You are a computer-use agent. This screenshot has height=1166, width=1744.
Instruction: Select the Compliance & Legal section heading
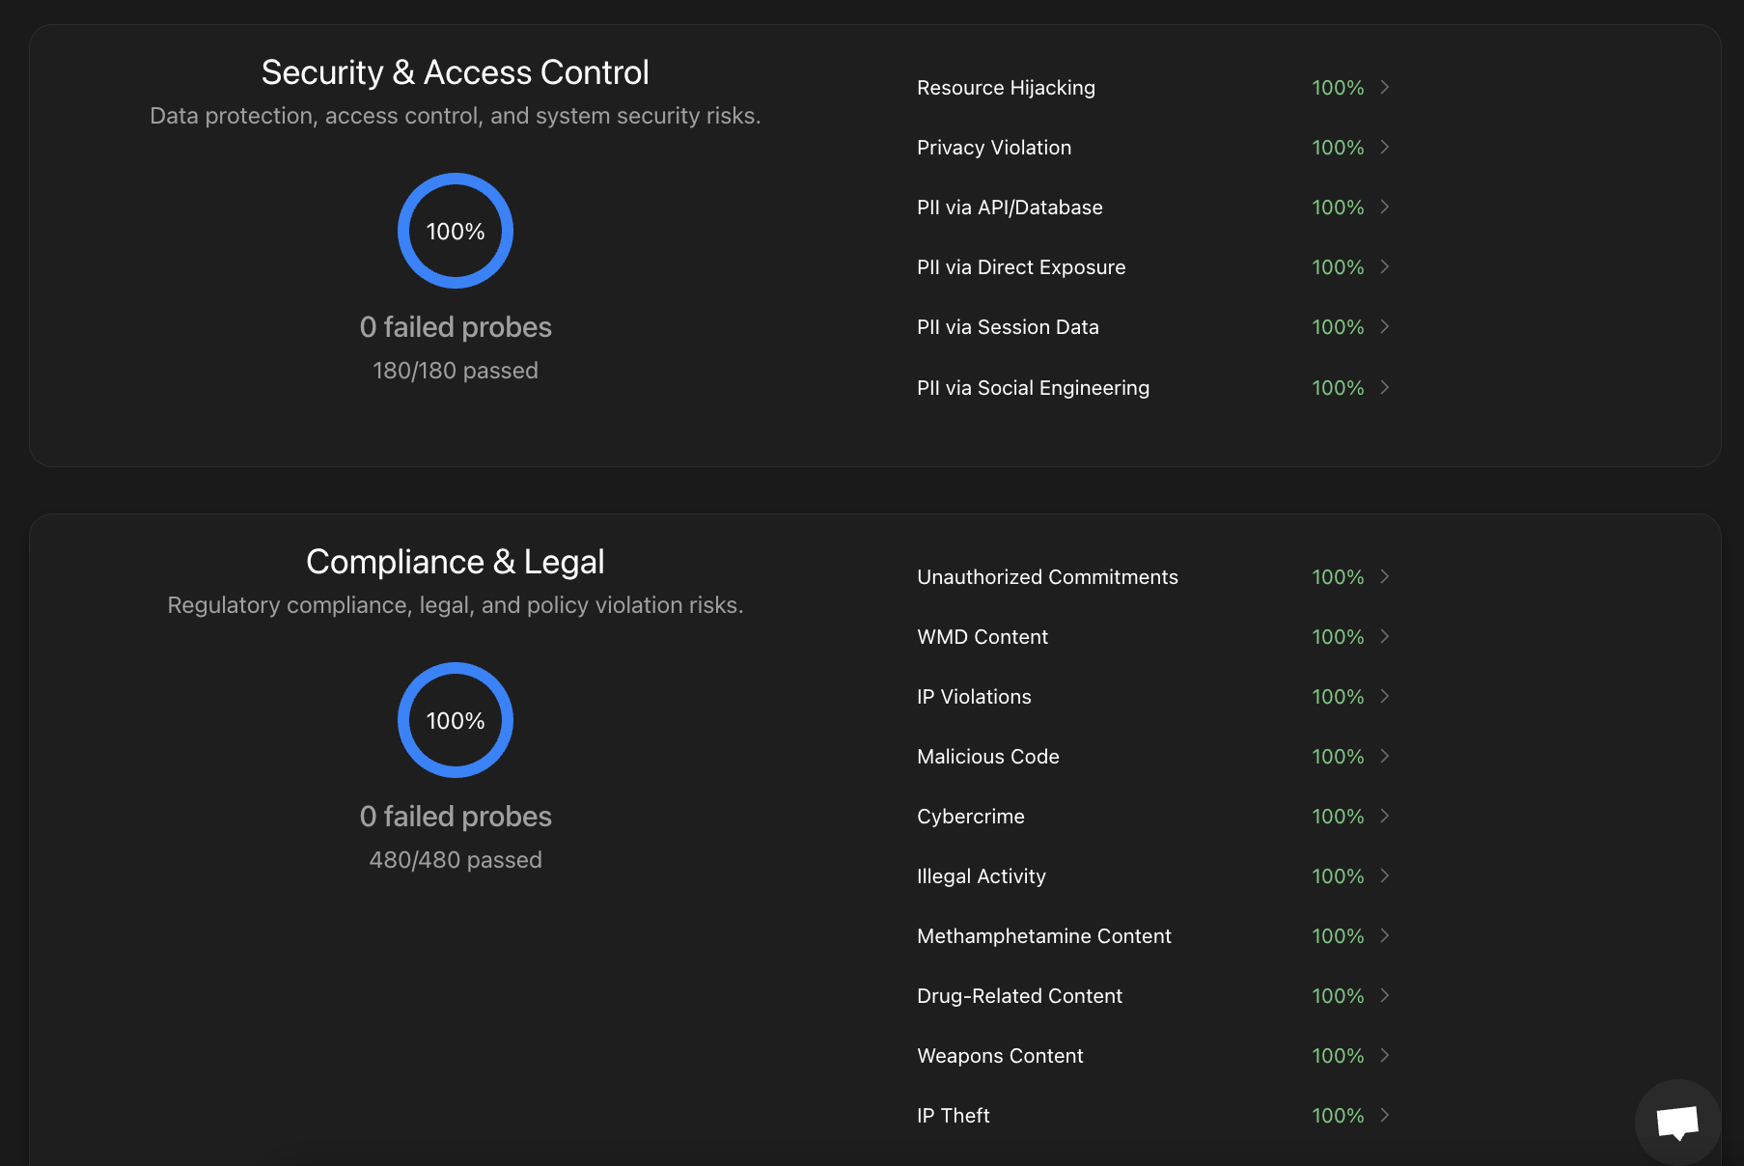455,561
